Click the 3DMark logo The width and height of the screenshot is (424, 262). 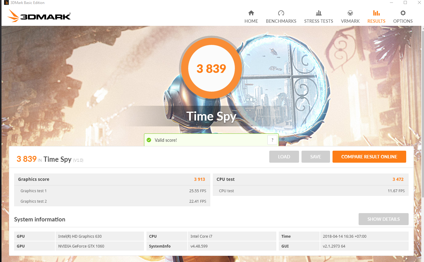click(39, 16)
